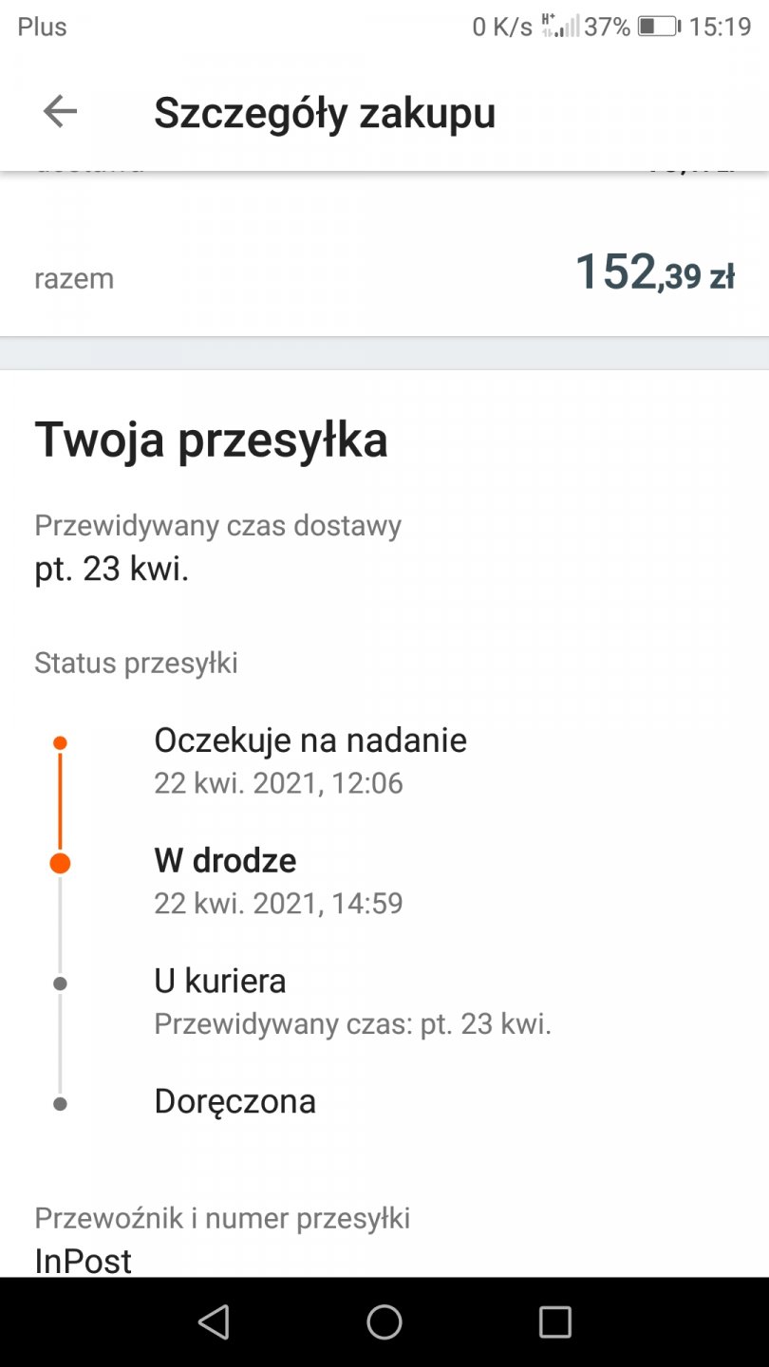
Task: Tap the 'U kuriera' timeline dot
Action: pyautogui.click(x=60, y=983)
